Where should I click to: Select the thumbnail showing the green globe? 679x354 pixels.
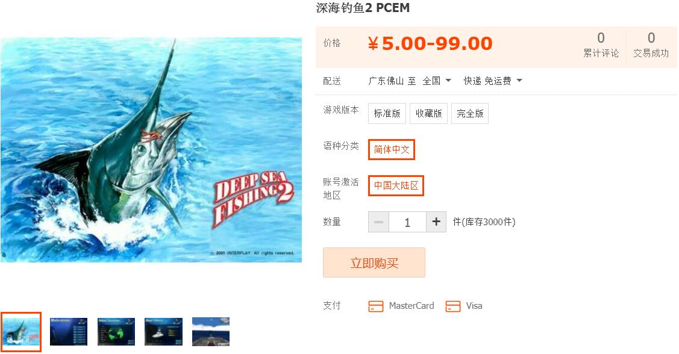(116, 332)
